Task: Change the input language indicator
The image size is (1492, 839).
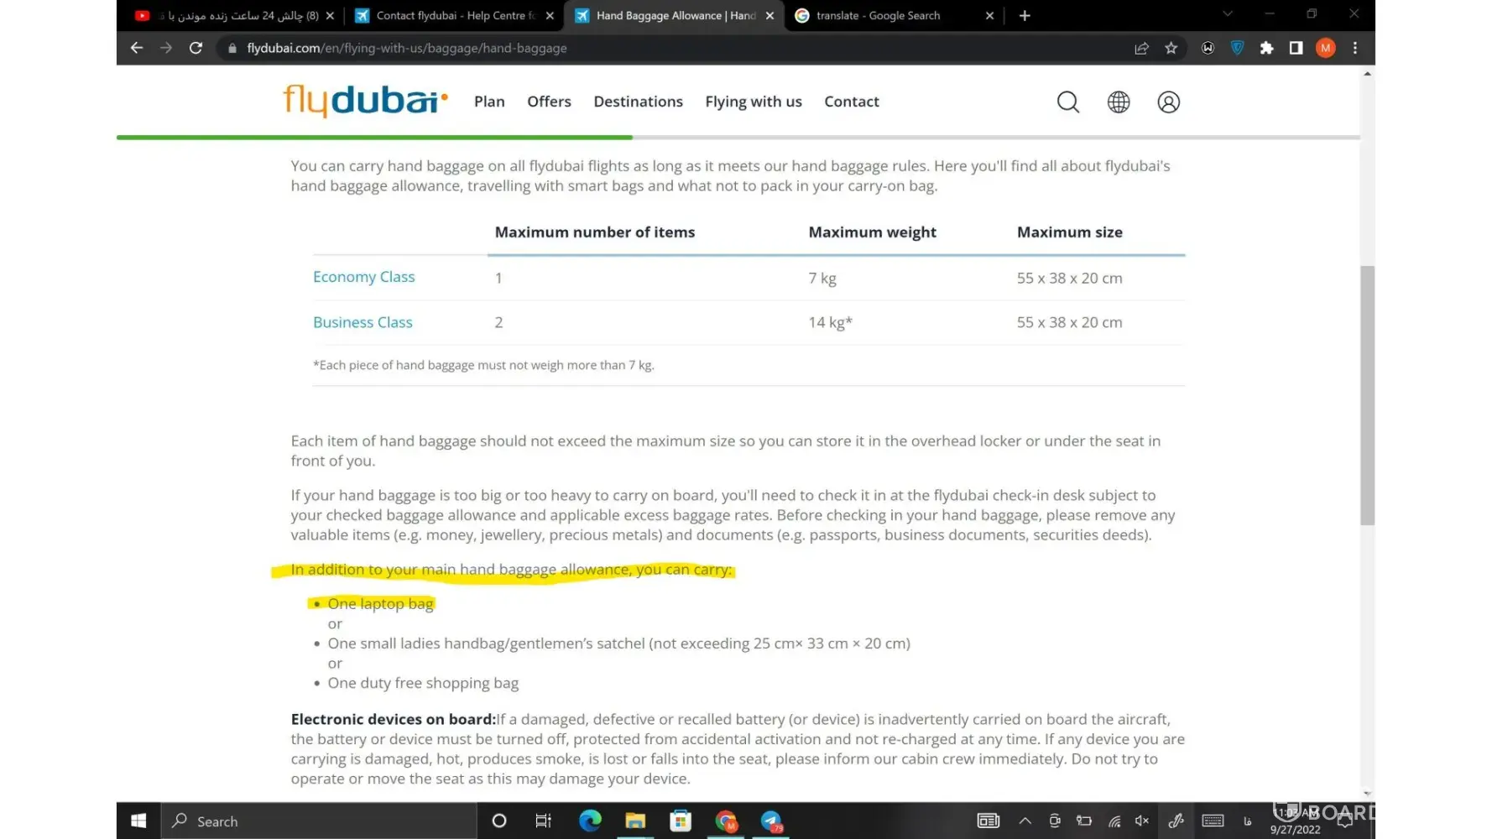Action: click(1248, 821)
